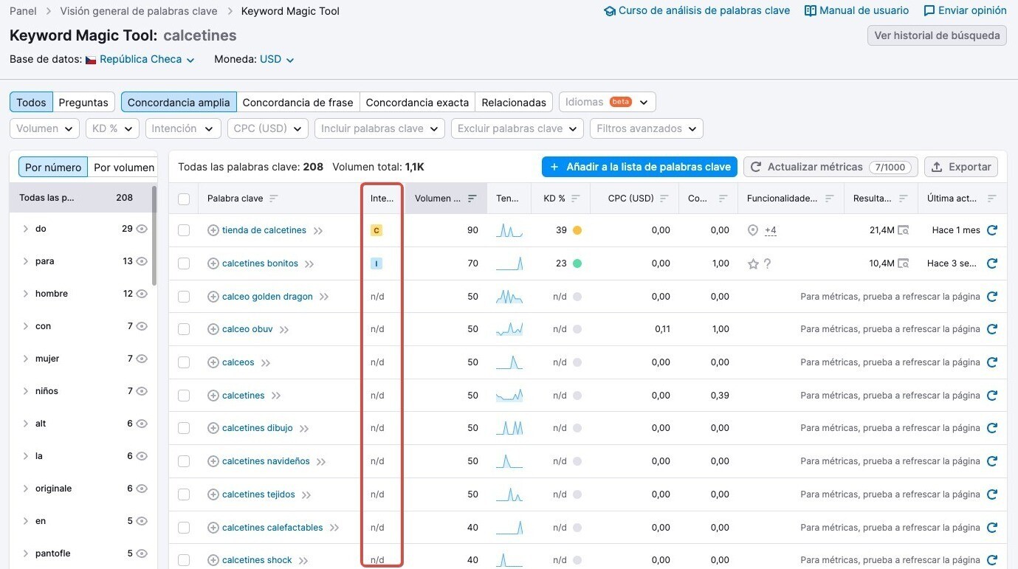This screenshot has height=569, width=1018.
Task: Click refresh icon in calcetines navideños row
Action: point(992,461)
